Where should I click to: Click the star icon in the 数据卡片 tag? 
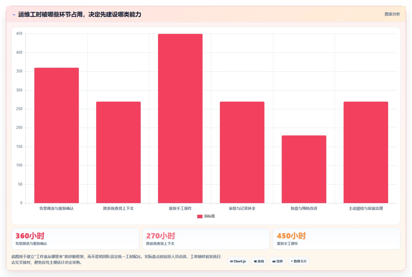pyautogui.click(x=292, y=261)
